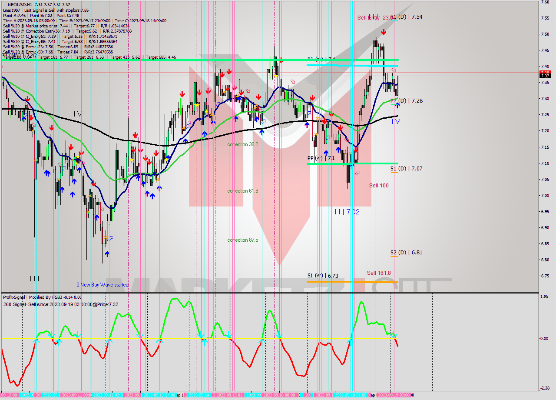Click the 'S2 (D) | 6.81' support label
The width and height of the screenshot is (556, 400).
coord(406,252)
